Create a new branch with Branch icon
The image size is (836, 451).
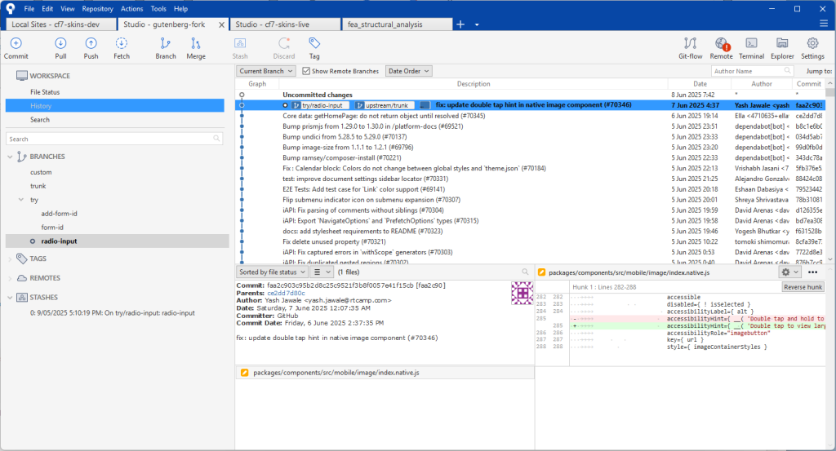click(x=166, y=44)
